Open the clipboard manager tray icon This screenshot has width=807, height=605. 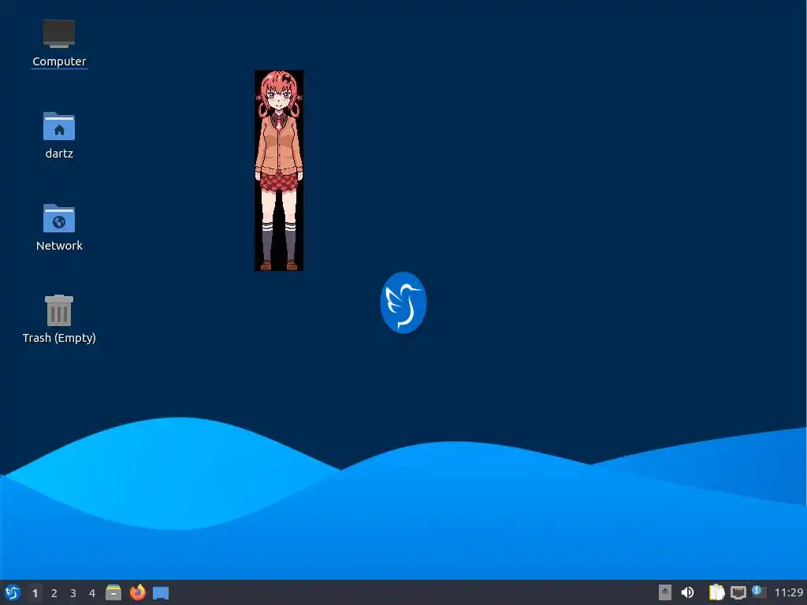[x=716, y=592]
